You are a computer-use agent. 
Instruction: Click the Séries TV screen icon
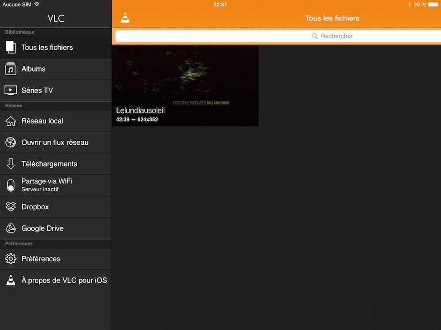pos(11,90)
